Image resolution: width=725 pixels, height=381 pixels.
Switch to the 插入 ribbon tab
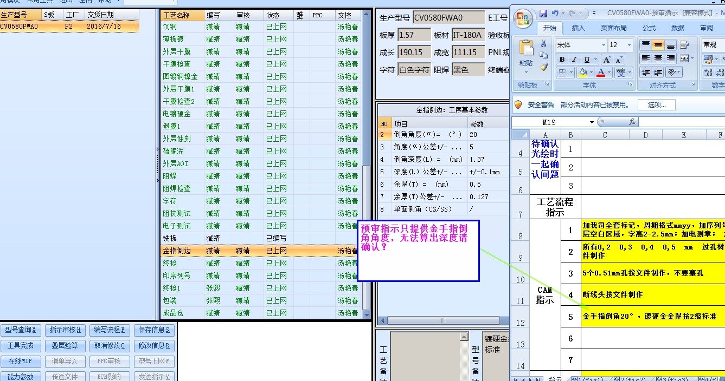tap(578, 28)
